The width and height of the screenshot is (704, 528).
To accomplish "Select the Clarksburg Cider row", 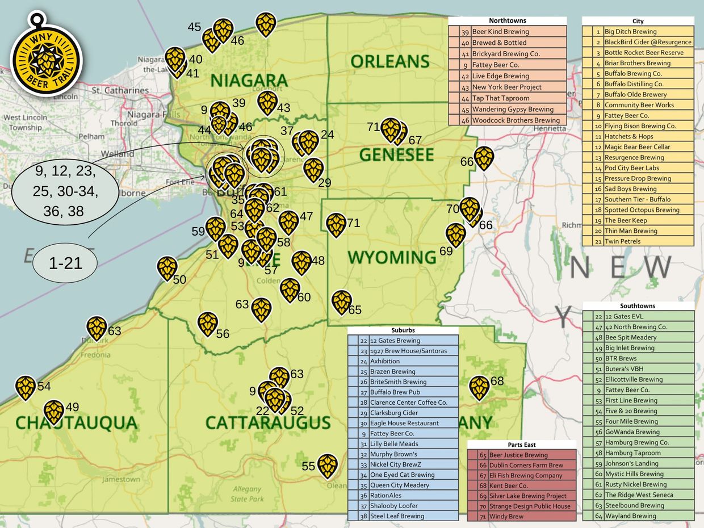I will point(403,413).
